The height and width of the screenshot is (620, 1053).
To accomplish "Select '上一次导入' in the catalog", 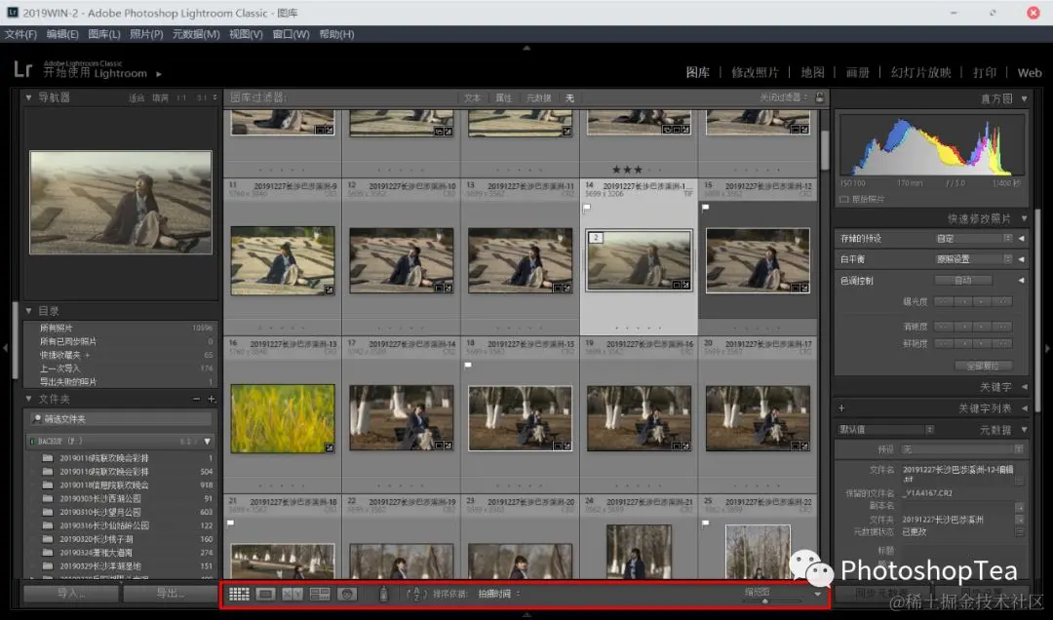I will point(59,368).
